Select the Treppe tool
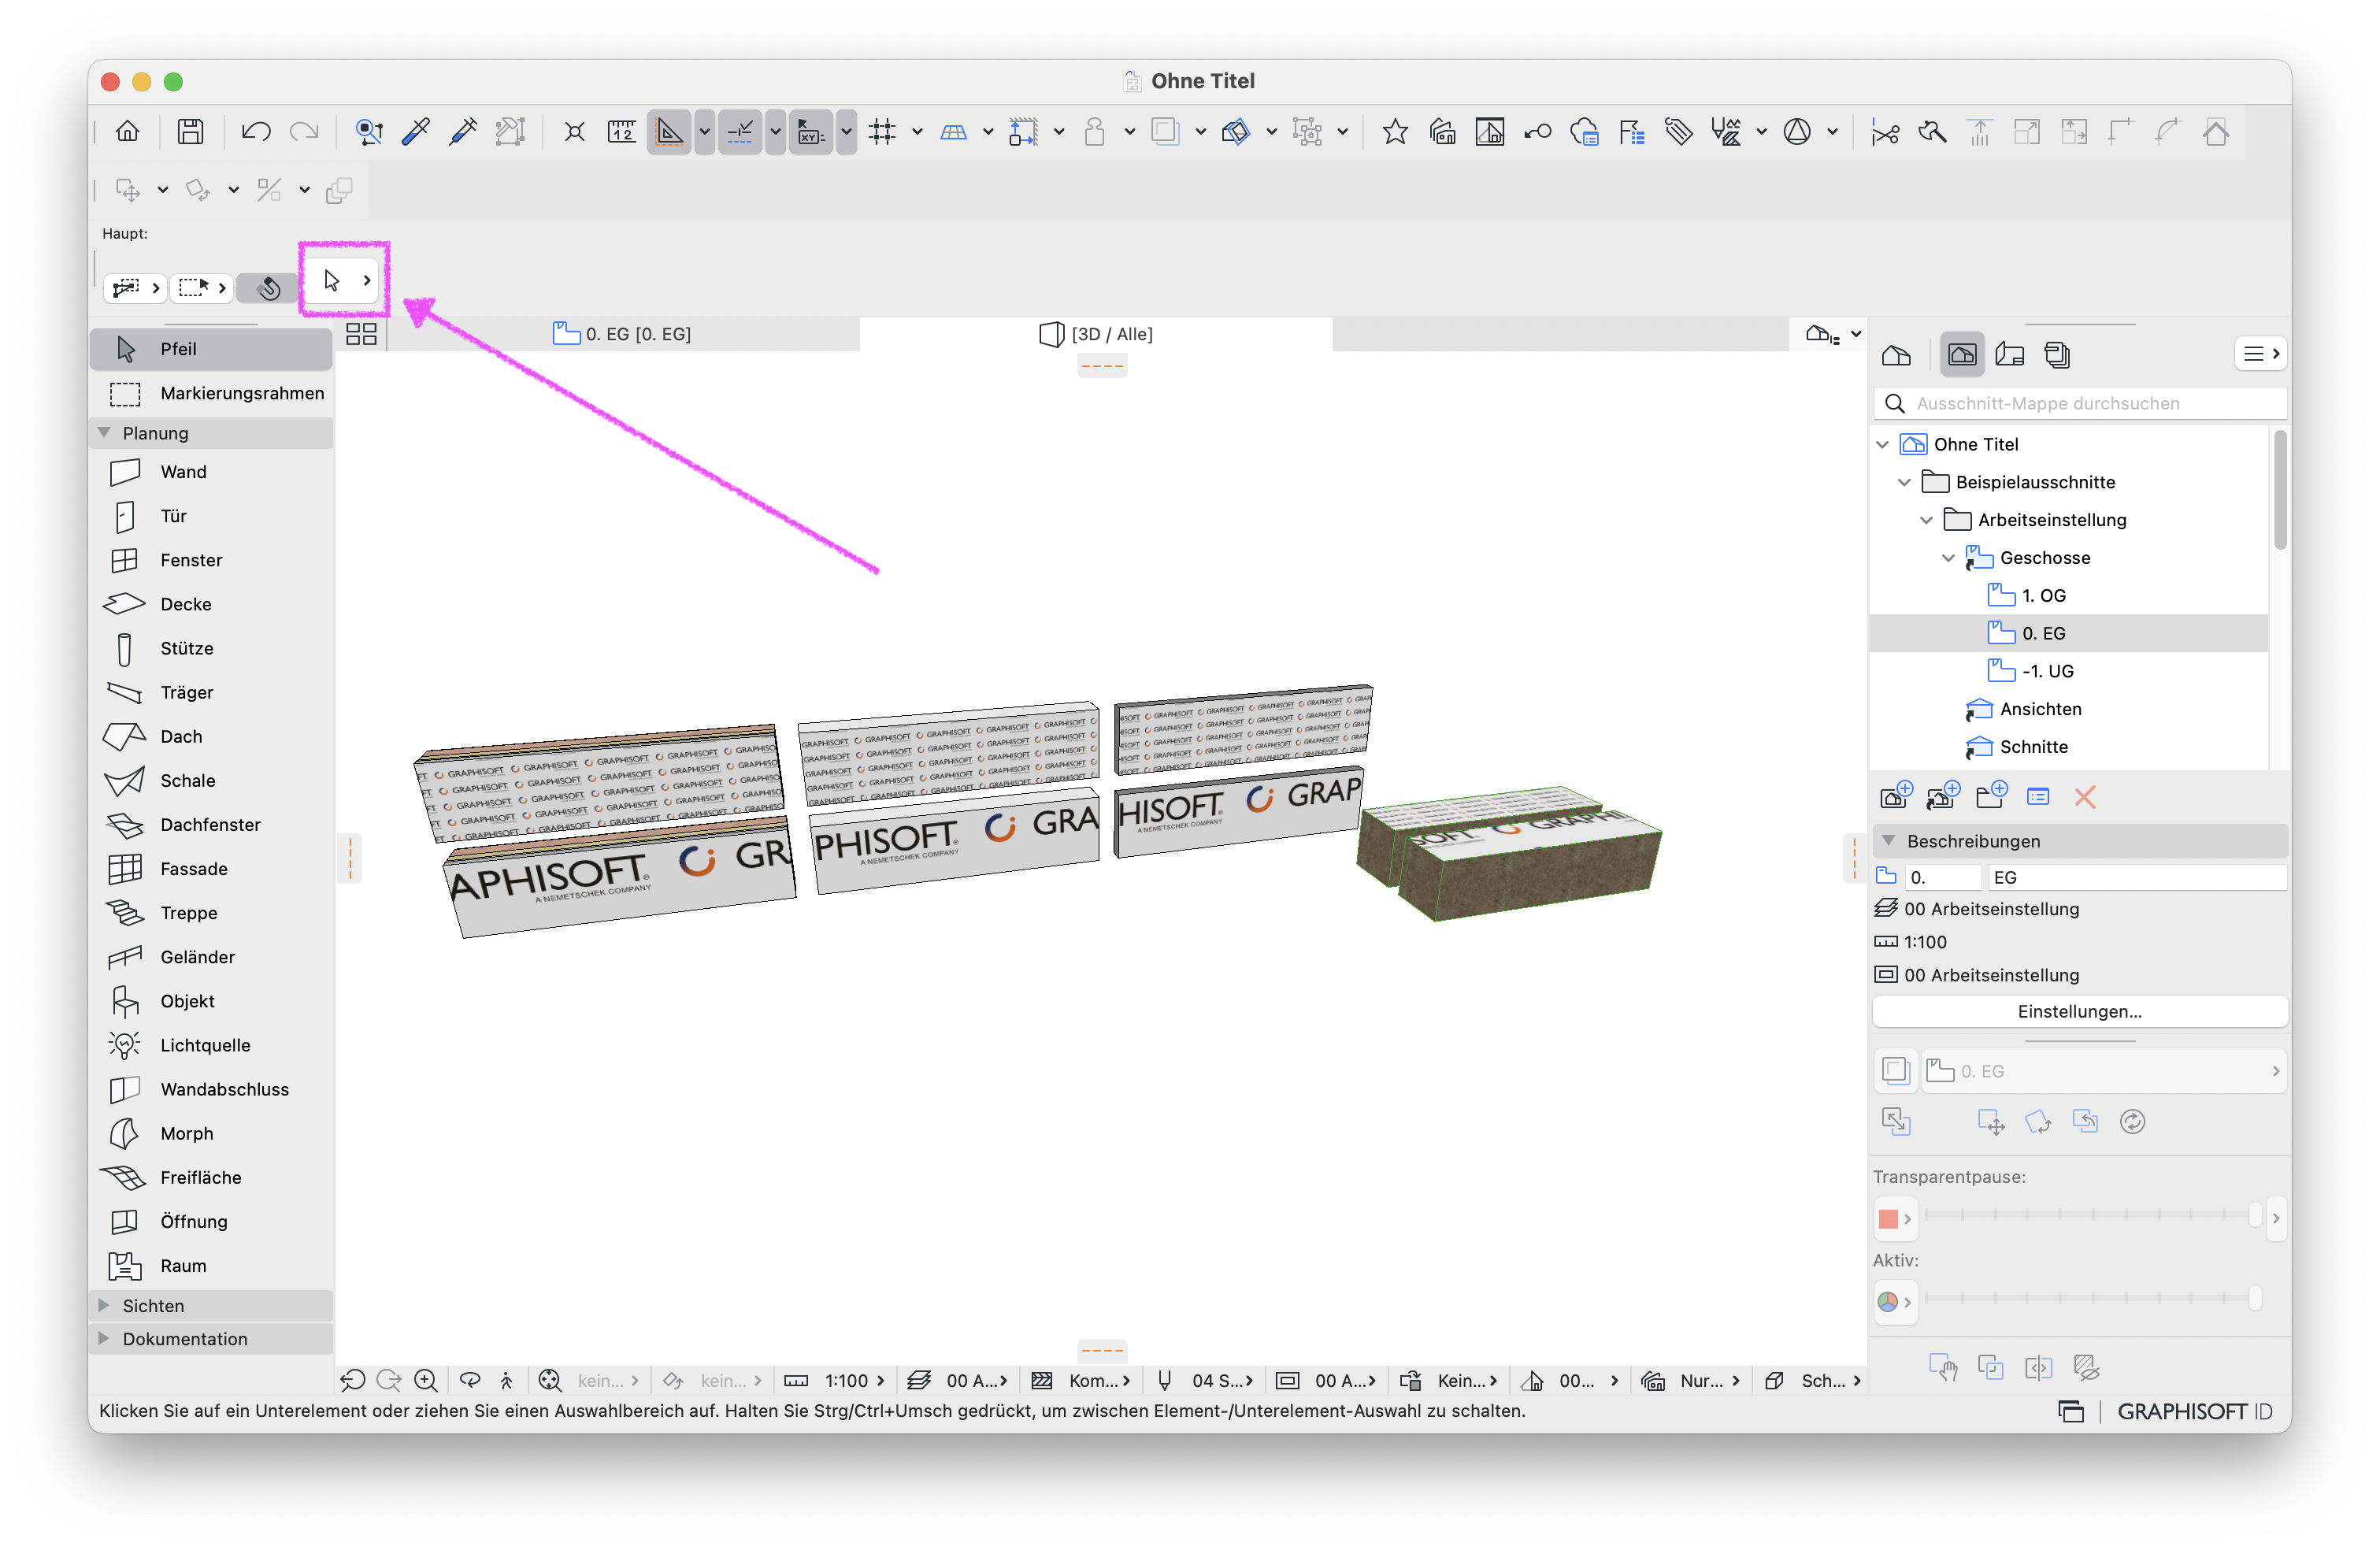 click(x=211, y=913)
